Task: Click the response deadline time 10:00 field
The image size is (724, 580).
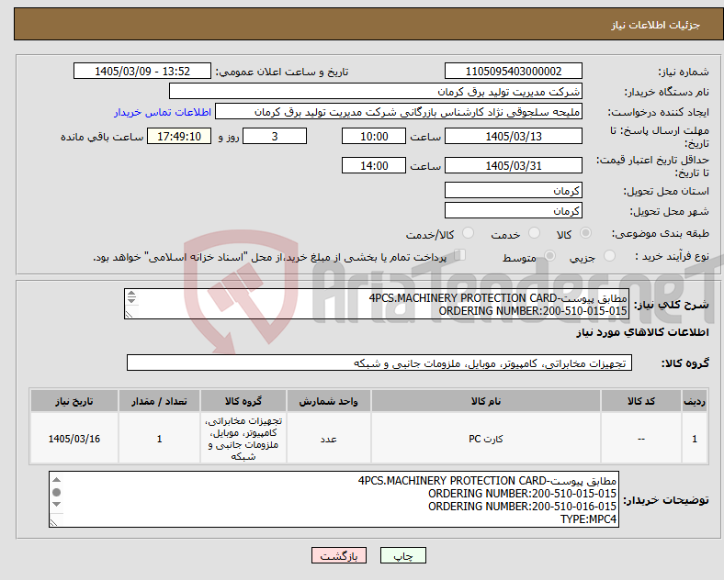Action: [374, 136]
